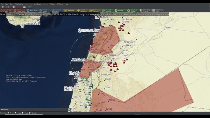Run simulation for 5 min
The image size is (210, 118).
25,113
